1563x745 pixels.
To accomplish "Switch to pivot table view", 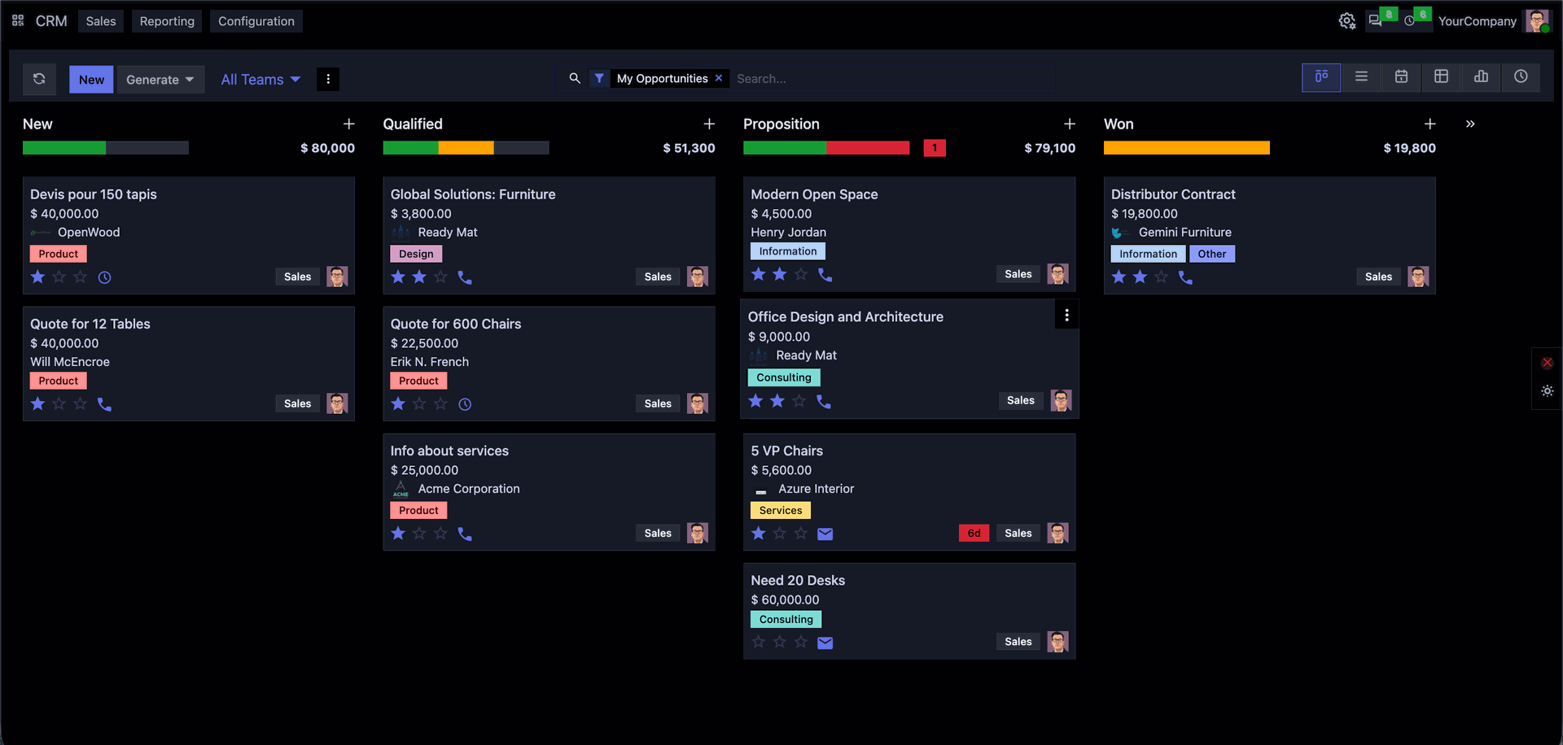I will tap(1441, 77).
